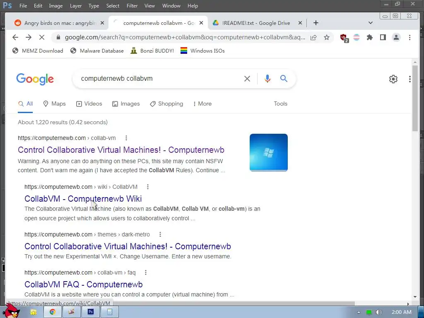Open first Control Collaborative Virtual Machines result
Screen dimensions: 424x318
(x=121, y=150)
